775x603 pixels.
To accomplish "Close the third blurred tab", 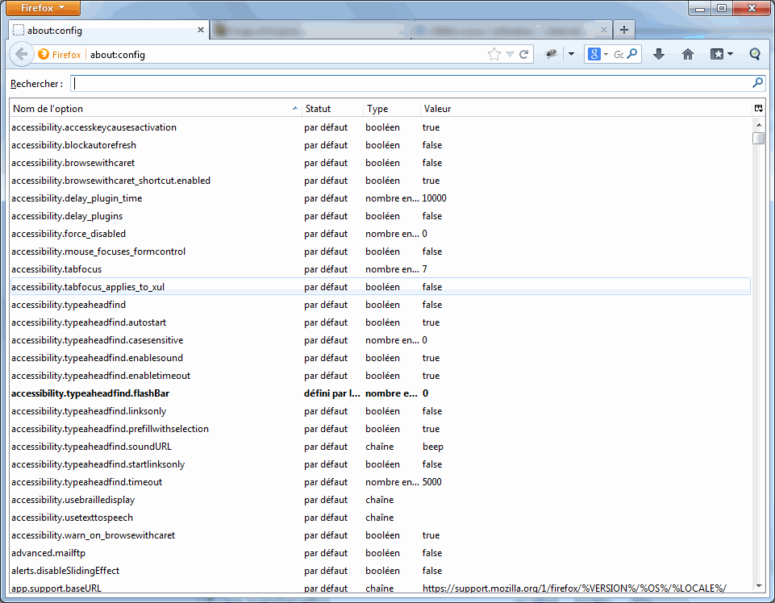I will (603, 30).
